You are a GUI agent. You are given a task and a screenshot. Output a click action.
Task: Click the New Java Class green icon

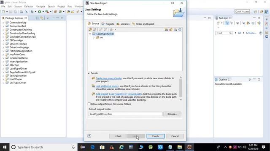tap(60, 12)
